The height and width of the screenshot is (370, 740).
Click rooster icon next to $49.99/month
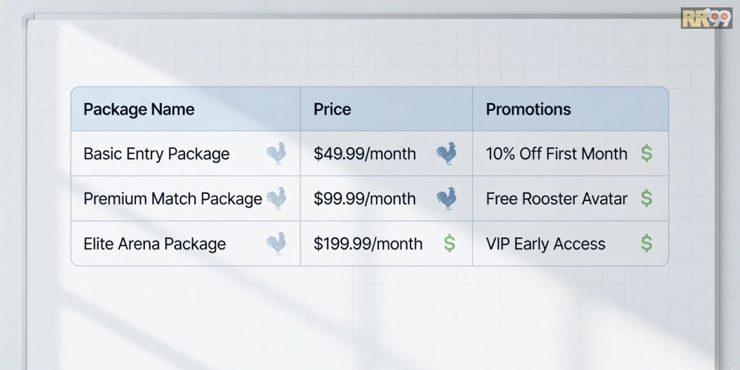(x=446, y=154)
